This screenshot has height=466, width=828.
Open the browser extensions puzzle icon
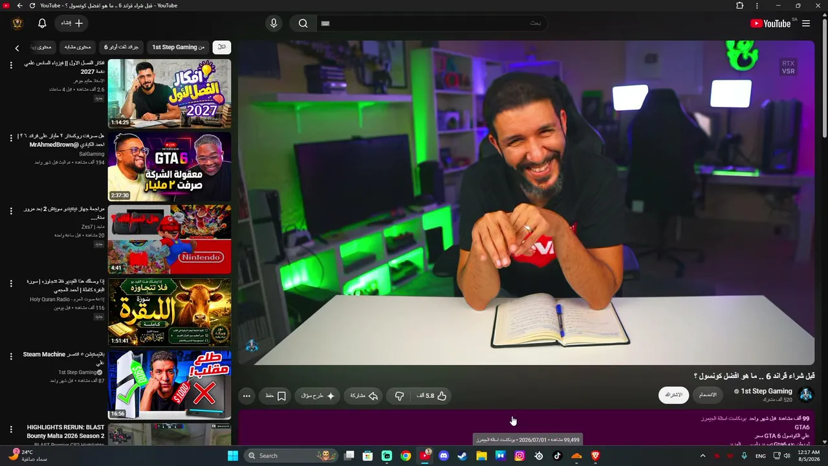point(740,6)
